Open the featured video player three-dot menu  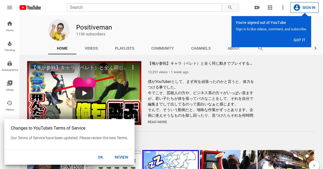133,67
